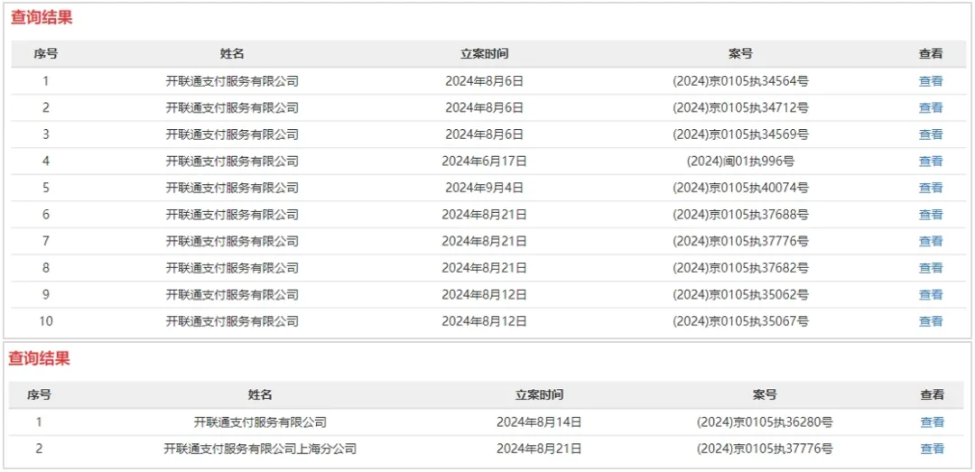975x472 pixels.
Task: Select the date cell 2024年9月4日
Action: coord(485,188)
